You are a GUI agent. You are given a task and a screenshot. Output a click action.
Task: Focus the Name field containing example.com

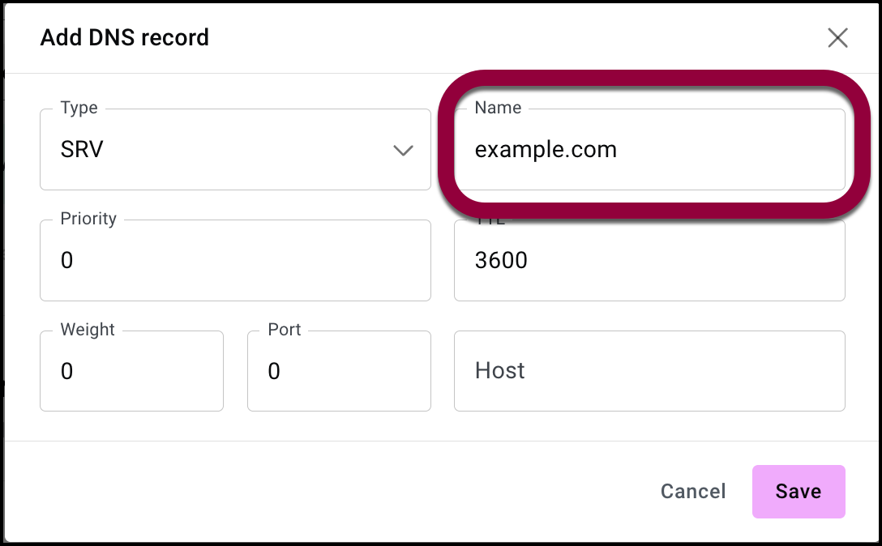tap(649, 151)
